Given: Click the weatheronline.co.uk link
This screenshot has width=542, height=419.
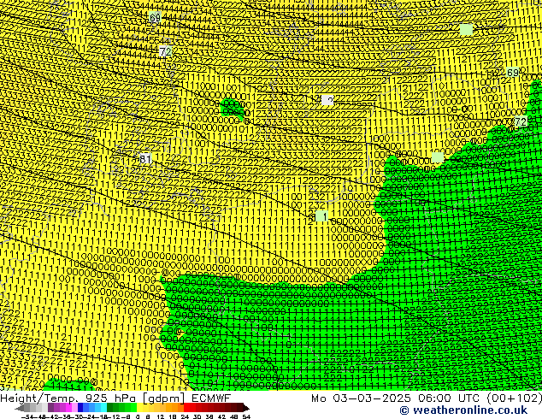Looking at the screenshot, I should [463, 410].
